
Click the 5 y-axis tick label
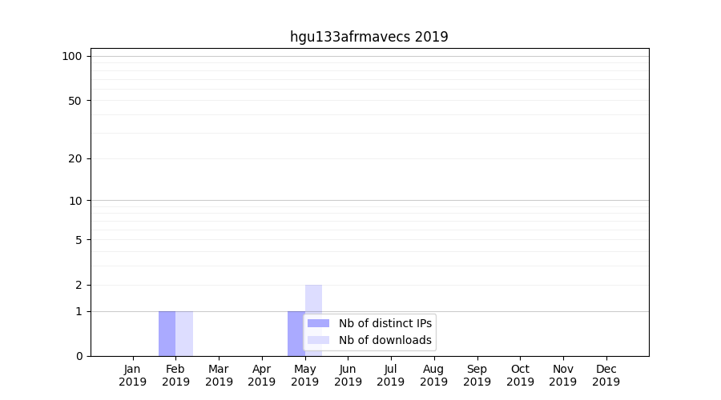[78, 240]
